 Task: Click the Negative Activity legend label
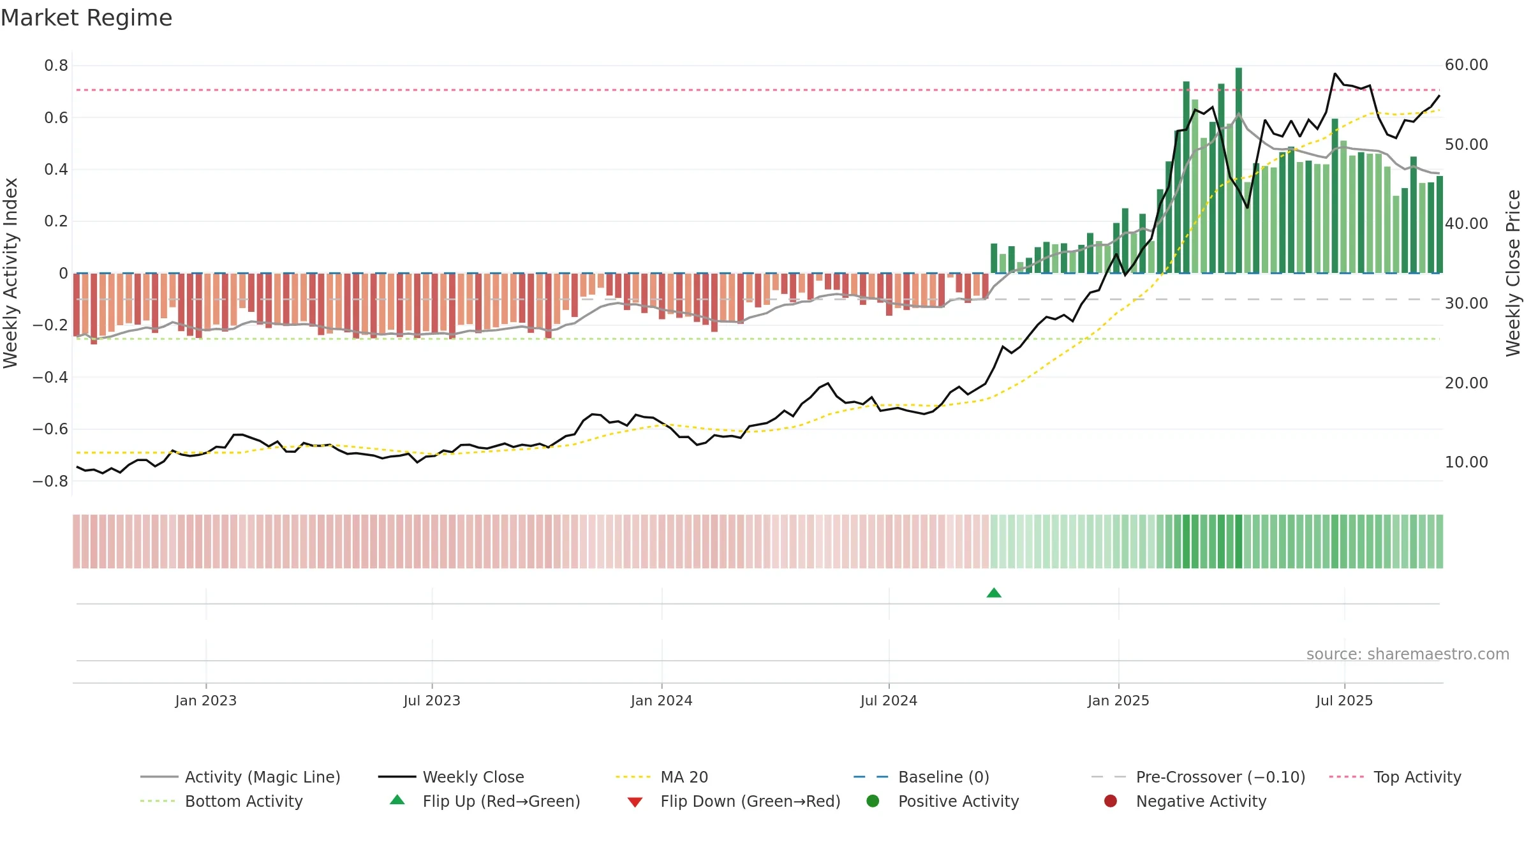(1201, 801)
